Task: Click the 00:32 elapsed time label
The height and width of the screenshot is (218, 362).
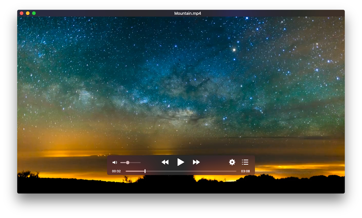Action: (116, 171)
